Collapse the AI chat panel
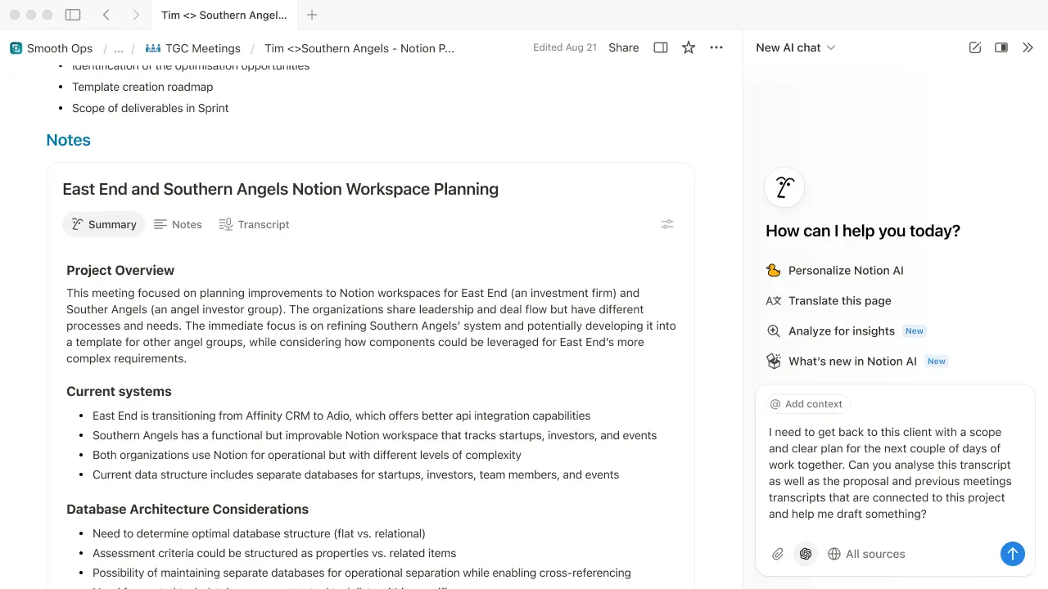This screenshot has height=589, width=1048. [1028, 47]
